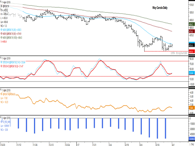Click the 1 Day interval label
195x146 pixels.
pos(192,145)
